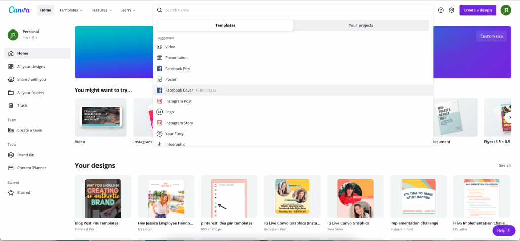Image resolution: width=520 pixels, height=241 pixels.
Task: Expand the Features dropdown menu
Action: (x=102, y=10)
